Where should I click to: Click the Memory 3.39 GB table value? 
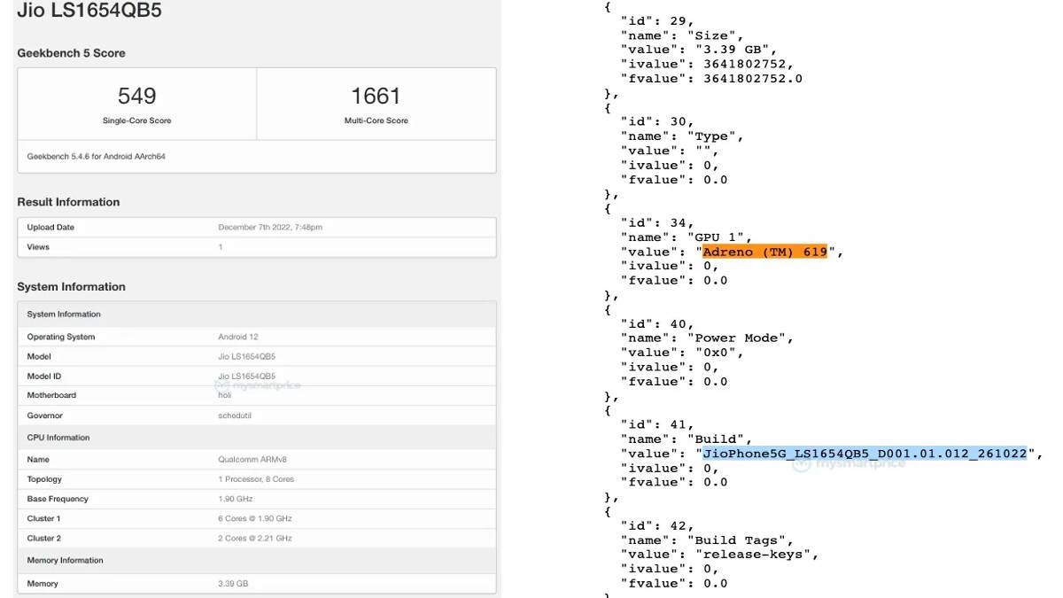pyautogui.click(x=234, y=584)
